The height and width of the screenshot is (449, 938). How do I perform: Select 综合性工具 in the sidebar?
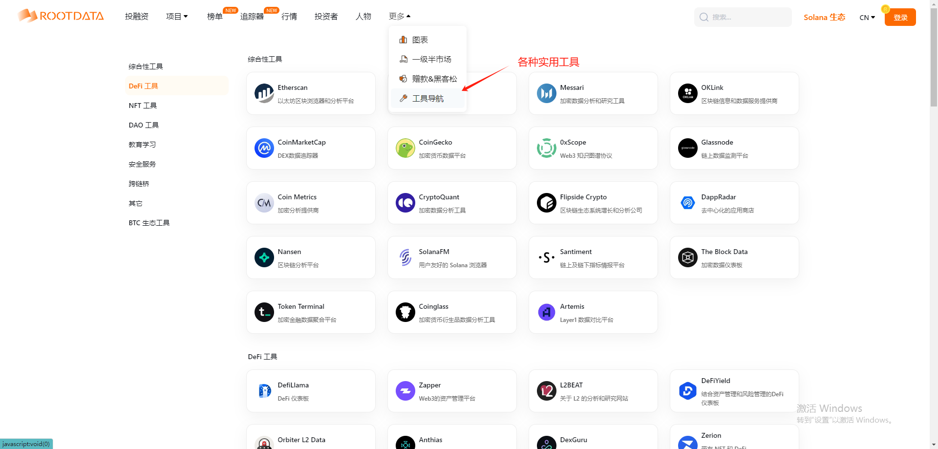coord(176,66)
